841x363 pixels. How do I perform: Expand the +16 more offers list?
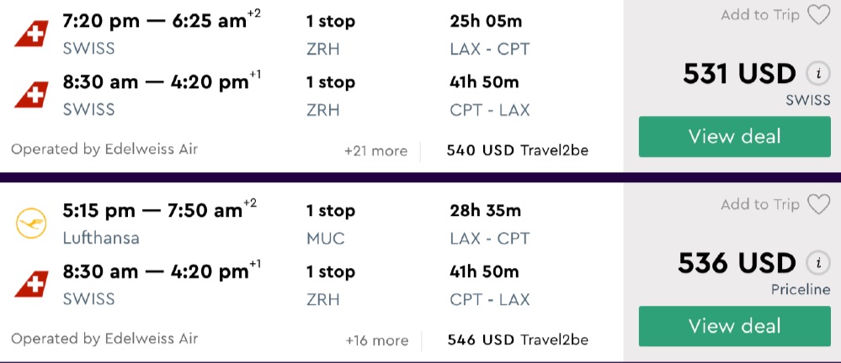pyautogui.click(x=376, y=340)
